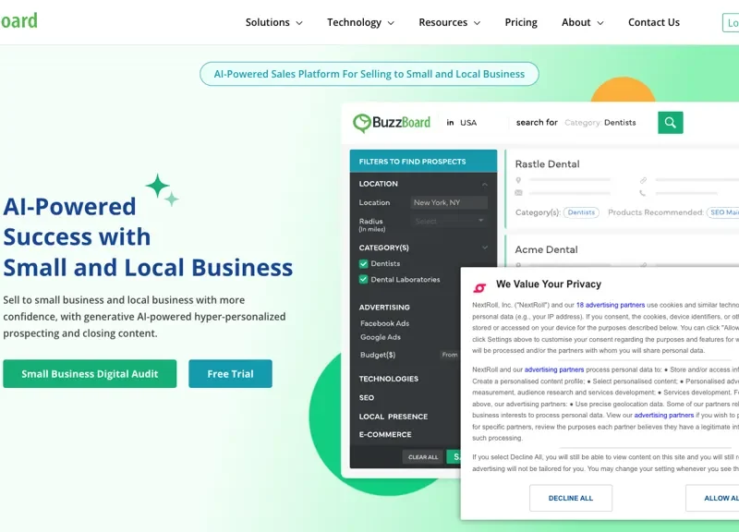The image size is (739, 532).
Task: Collapse the LOCATION filter section
Action: tap(484, 184)
